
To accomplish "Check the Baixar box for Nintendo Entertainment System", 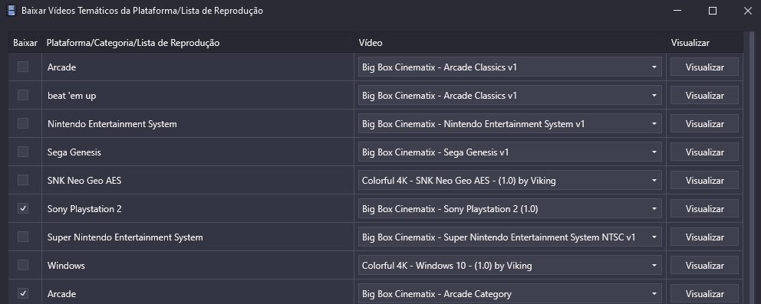I will pyautogui.click(x=23, y=123).
